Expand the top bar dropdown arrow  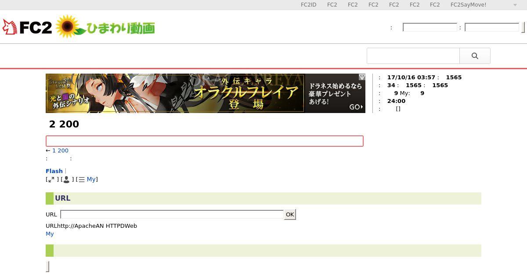click(515, 5)
